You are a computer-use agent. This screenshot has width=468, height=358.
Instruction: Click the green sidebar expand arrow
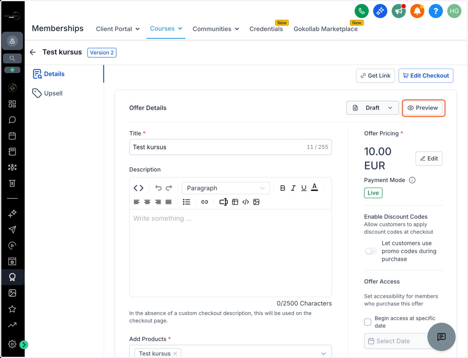[24, 344]
